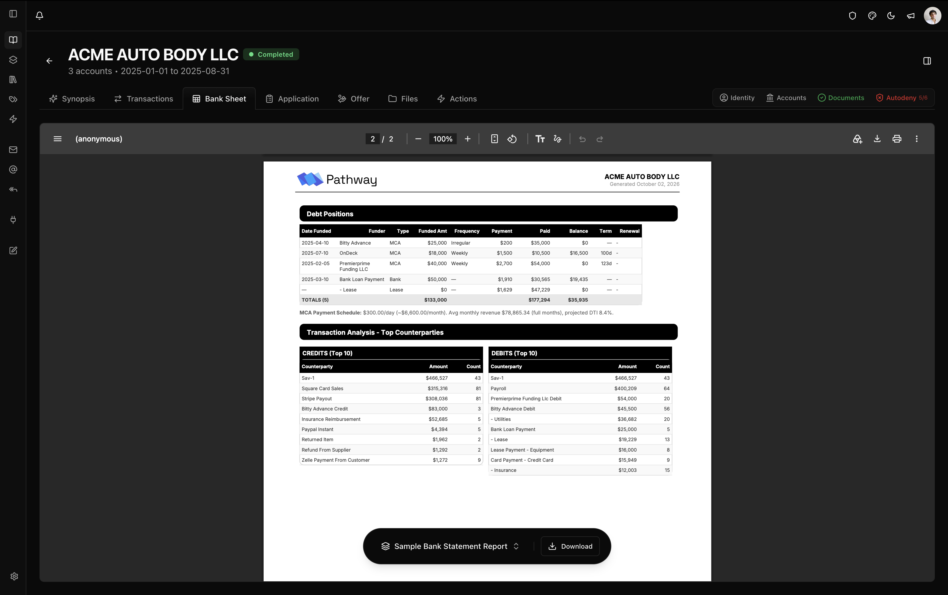
Task: Select the add text annotation tool
Action: [x=540, y=139]
